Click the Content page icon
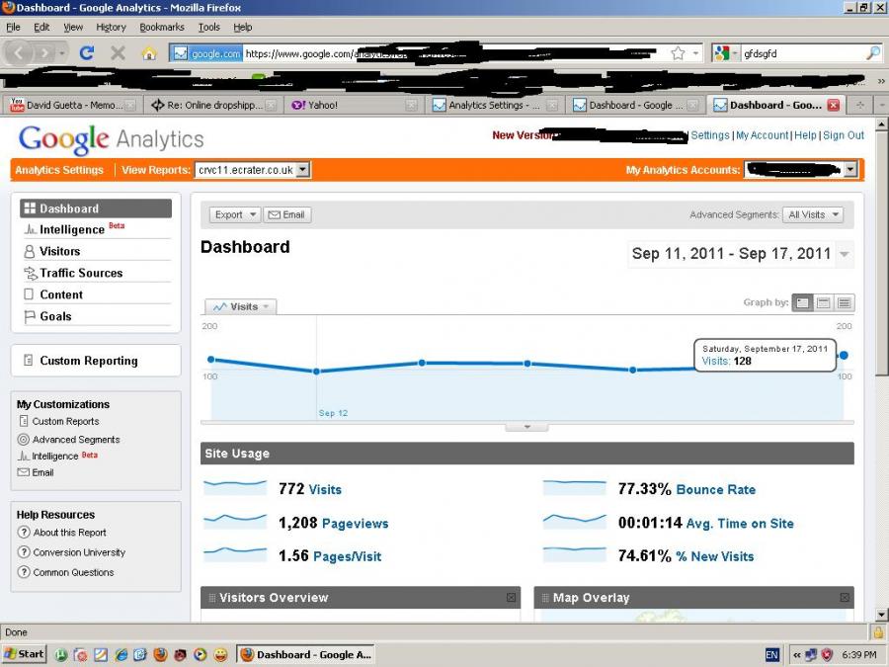This screenshot has width=889, height=667. point(29,293)
